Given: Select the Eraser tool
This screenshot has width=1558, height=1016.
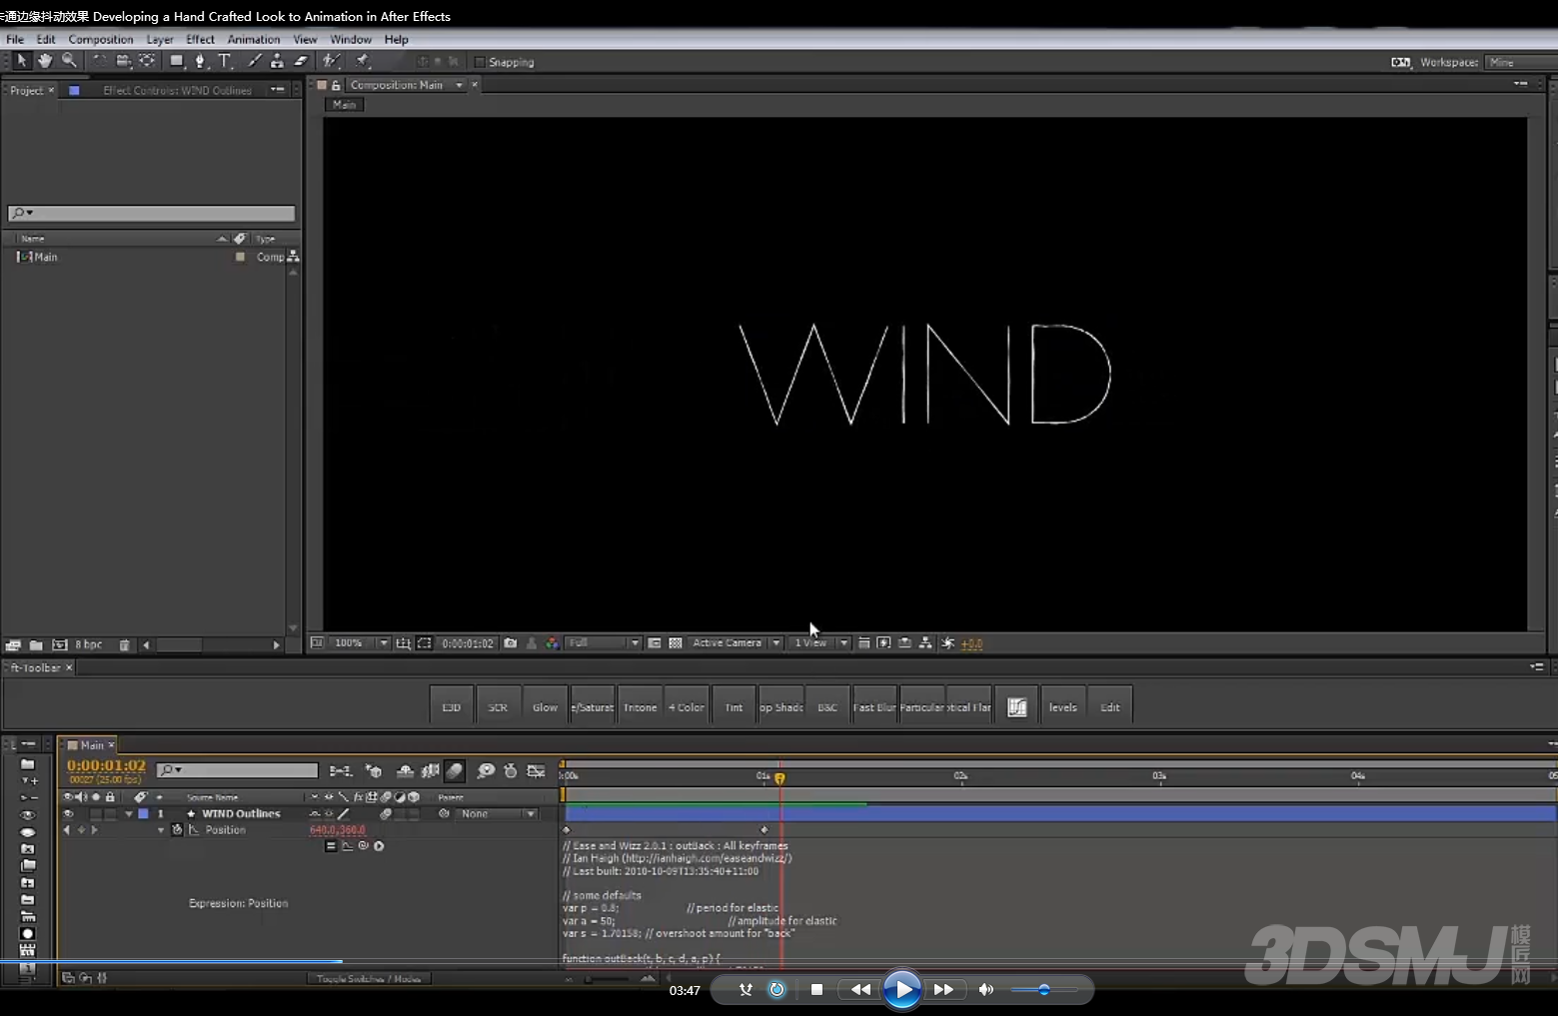Looking at the screenshot, I should coord(301,61).
